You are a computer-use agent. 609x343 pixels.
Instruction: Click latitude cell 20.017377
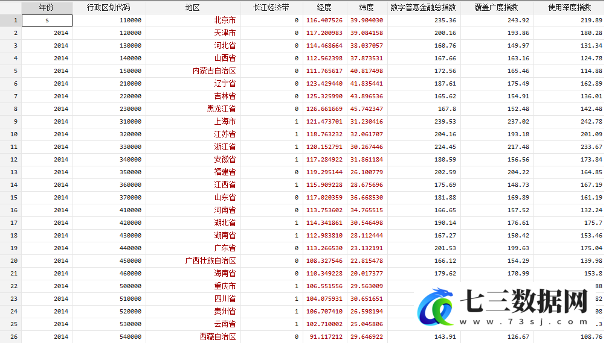pos(366,273)
